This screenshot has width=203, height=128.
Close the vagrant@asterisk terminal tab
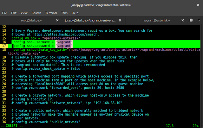pyautogui.click(x=183, y=20)
